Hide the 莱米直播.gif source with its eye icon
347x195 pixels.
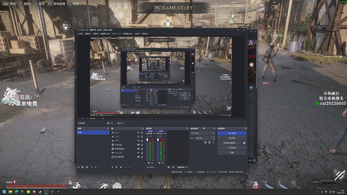coord(138,149)
